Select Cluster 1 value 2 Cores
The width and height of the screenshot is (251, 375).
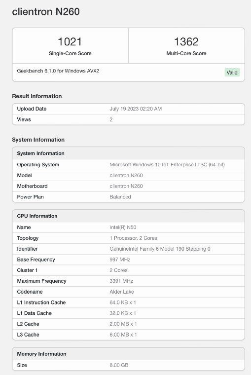(x=118, y=270)
